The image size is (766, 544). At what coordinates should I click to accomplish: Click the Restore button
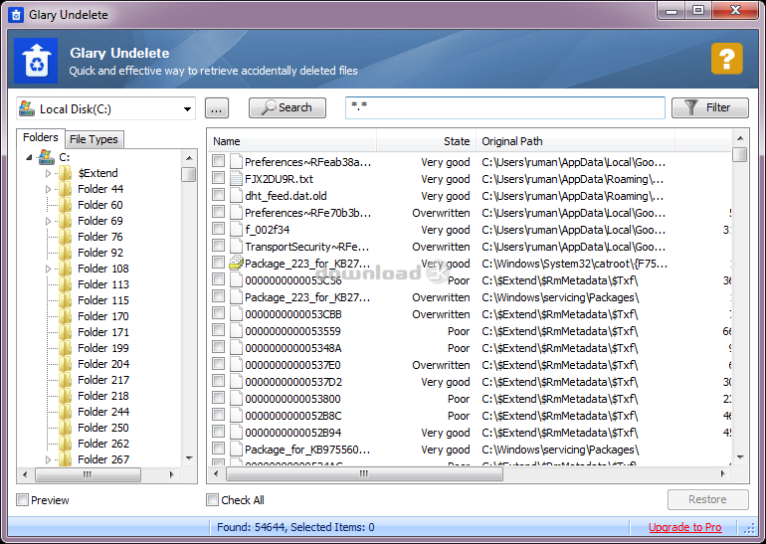click(x=708, y=499)
